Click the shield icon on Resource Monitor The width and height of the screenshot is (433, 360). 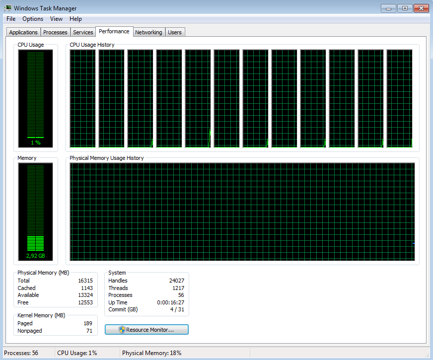coord(122,330)
